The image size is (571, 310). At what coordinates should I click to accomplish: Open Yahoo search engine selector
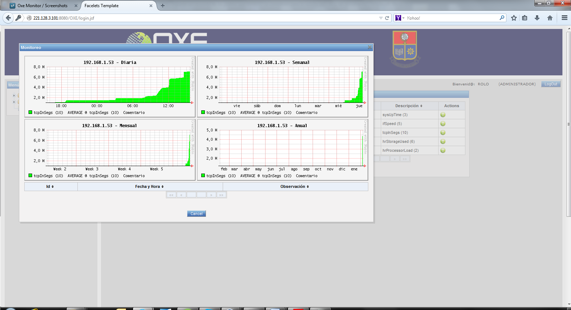point(400,18)
